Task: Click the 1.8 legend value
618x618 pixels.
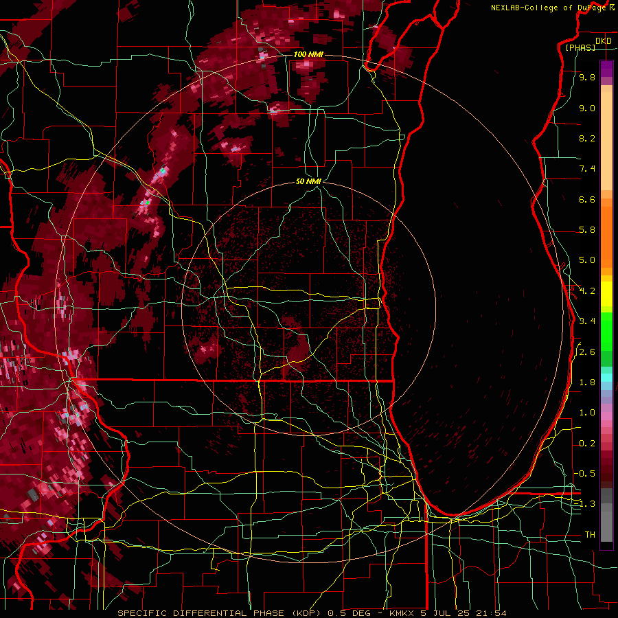Action: click(x=587, y=382)
